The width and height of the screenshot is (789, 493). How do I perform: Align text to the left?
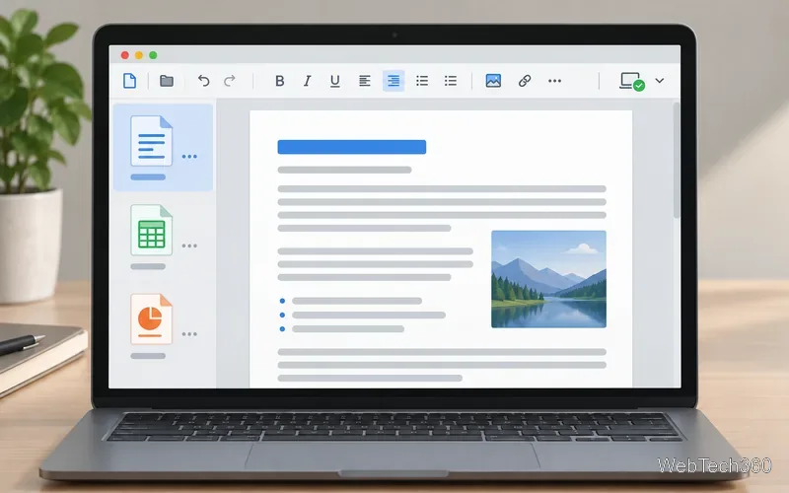pyautogui.click(x=365, y=81)
